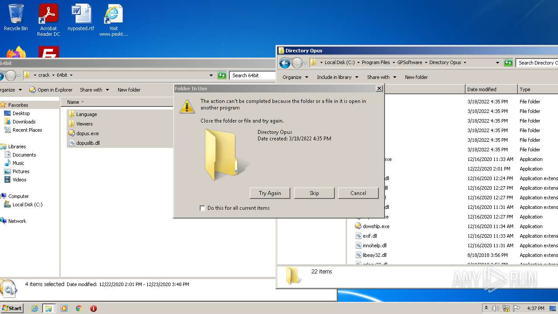Show hidden system tray icons

[486, 308]
